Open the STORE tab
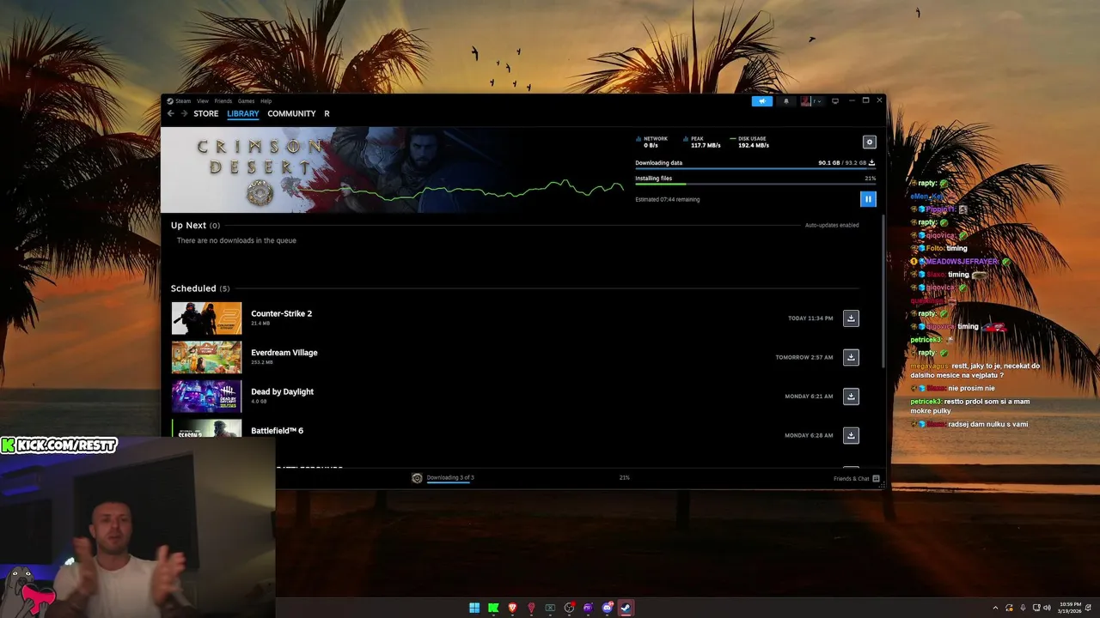 (x=206, y=113)
